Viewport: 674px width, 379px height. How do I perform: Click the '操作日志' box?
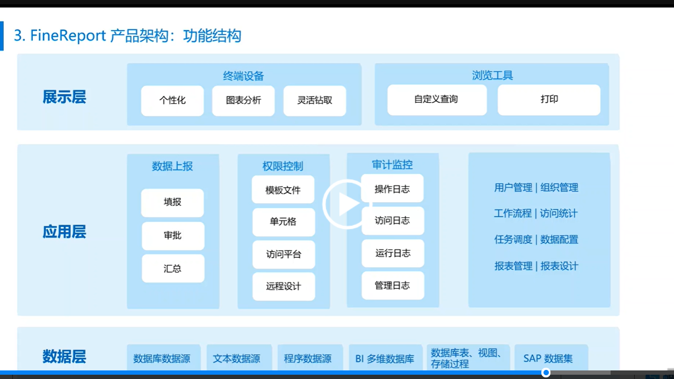pos(393,189)
